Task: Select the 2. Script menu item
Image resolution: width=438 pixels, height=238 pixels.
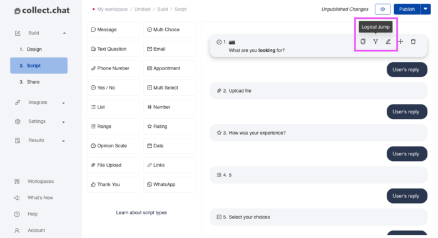Action: coord(39,65)
